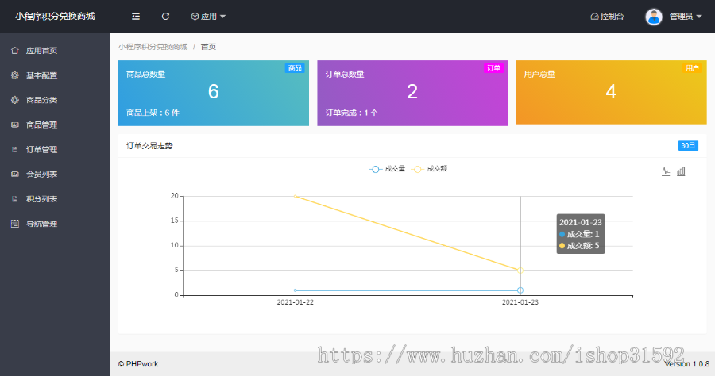Expand the 管理员 user dropdown

pos(686,17)
